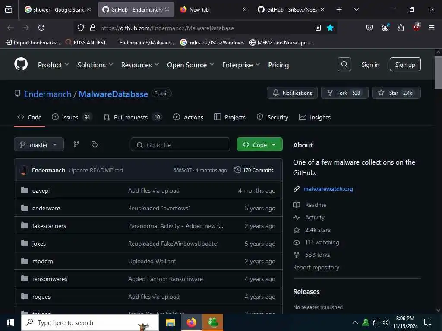Open the master branch dropdown

[x=39, y=145]
